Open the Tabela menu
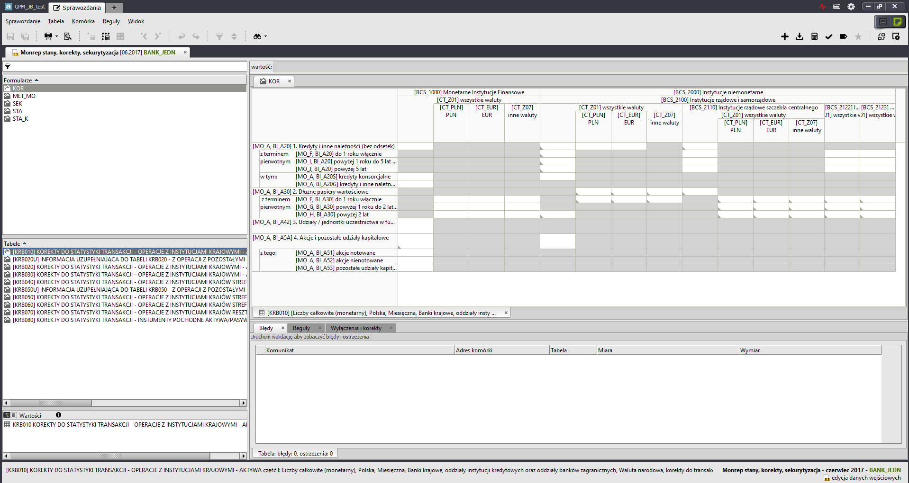 [x=56, y=21]
